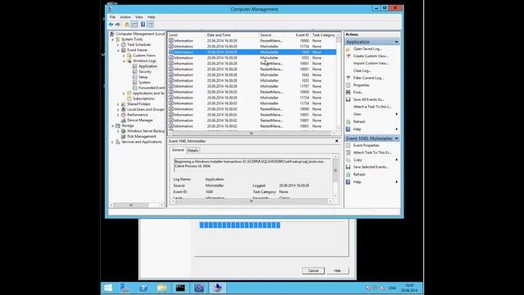The height and width of the screenshot is (295, 524).
Task: Expand Services and Applications node
Action: pyautogui.click(x=113, y=142)
